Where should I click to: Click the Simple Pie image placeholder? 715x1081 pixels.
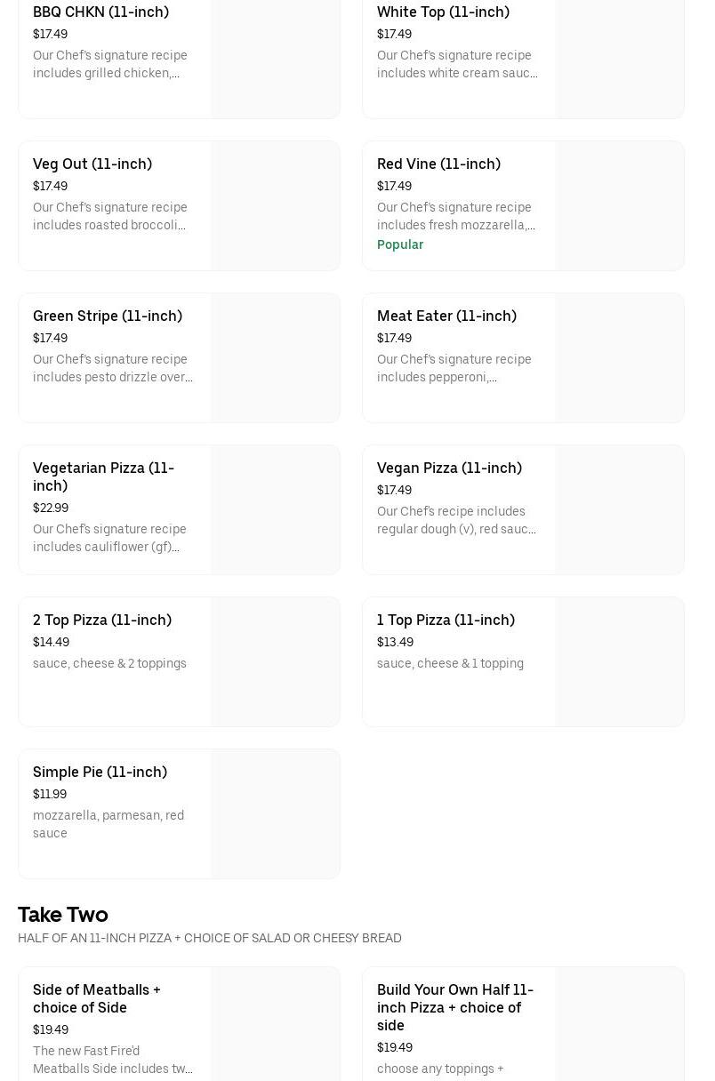pos(276,813)
